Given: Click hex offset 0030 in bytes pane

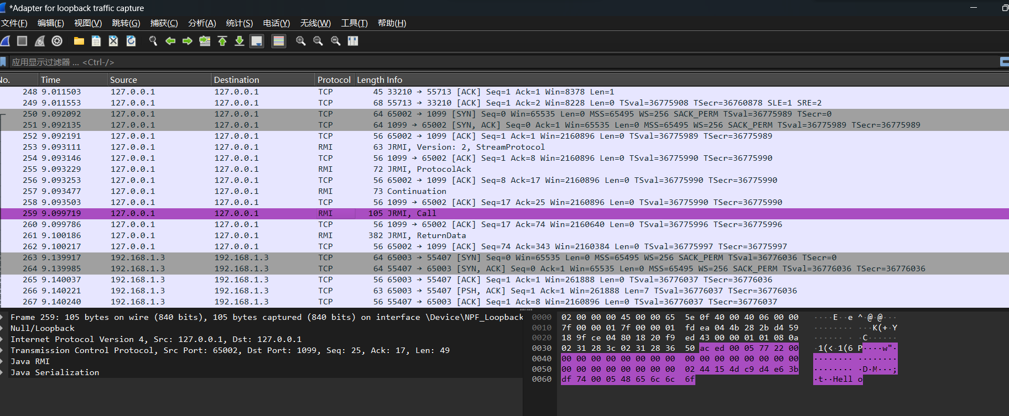Looking at the screenshot, I should click(x=542, y=348).
